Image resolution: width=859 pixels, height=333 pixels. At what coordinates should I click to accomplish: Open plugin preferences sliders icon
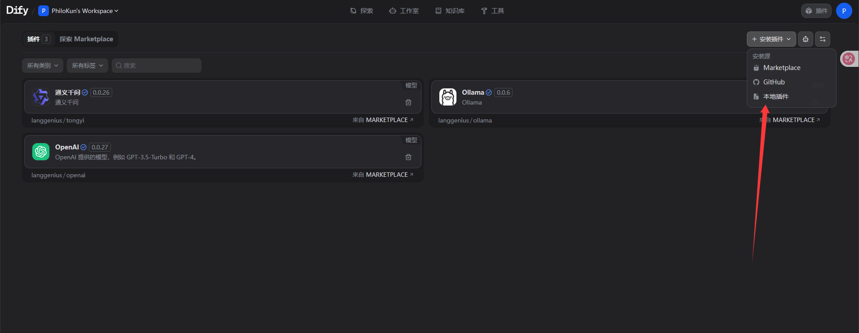click(823, 39)
